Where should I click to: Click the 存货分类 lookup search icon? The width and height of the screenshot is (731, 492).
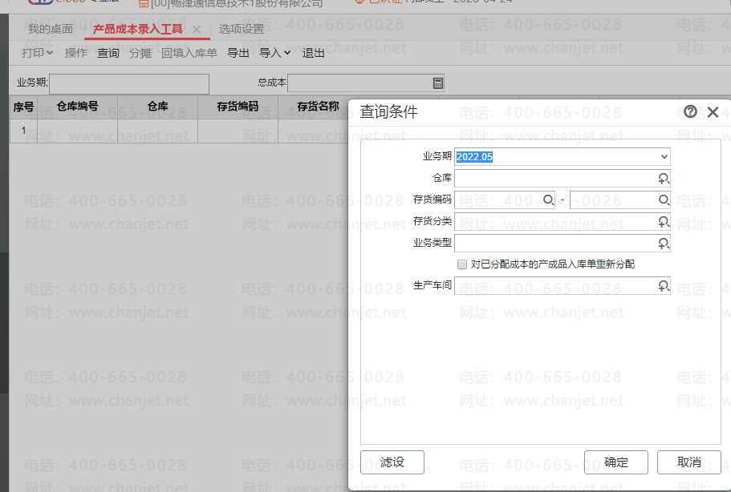coord(664,222)
